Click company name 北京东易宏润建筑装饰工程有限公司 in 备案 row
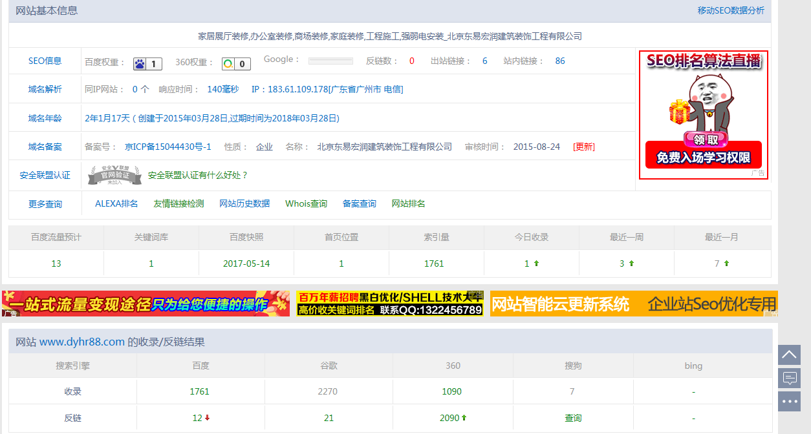 [385, 147]
